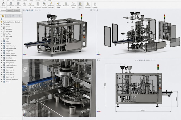Take Snapshot of the assembly
The image size is (181, 120).
pyautogui.click(x=95, y=5)
